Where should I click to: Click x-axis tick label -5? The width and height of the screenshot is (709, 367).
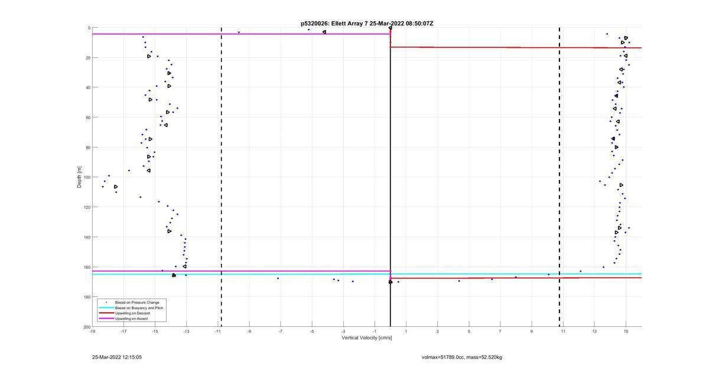[311, 331]
